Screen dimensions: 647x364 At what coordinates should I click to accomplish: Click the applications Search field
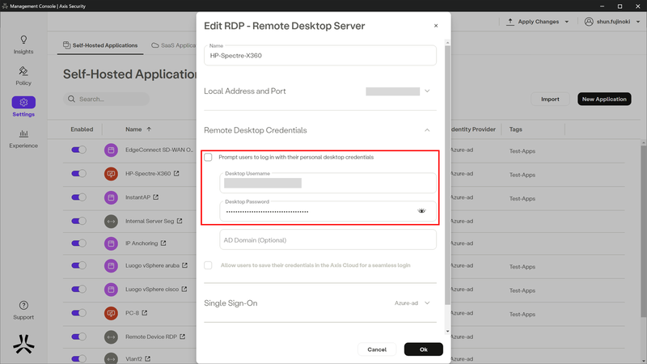(106, 99)
